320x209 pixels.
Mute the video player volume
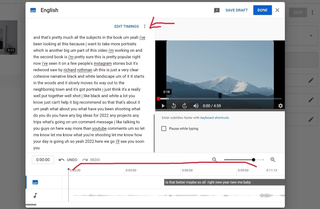click(x=196, y=106)
